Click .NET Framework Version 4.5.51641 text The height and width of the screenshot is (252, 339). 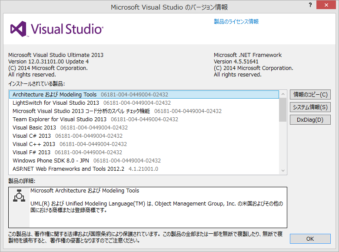tap(236, 62)
